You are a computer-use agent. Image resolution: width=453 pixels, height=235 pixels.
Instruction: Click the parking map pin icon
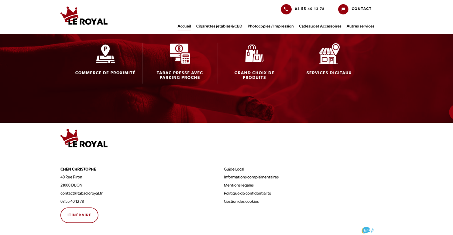(105, 54)
